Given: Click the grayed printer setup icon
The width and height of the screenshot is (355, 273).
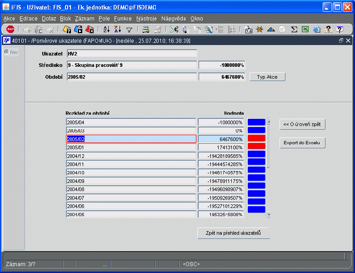Looking at the screenshot, I should click(157, 30).
